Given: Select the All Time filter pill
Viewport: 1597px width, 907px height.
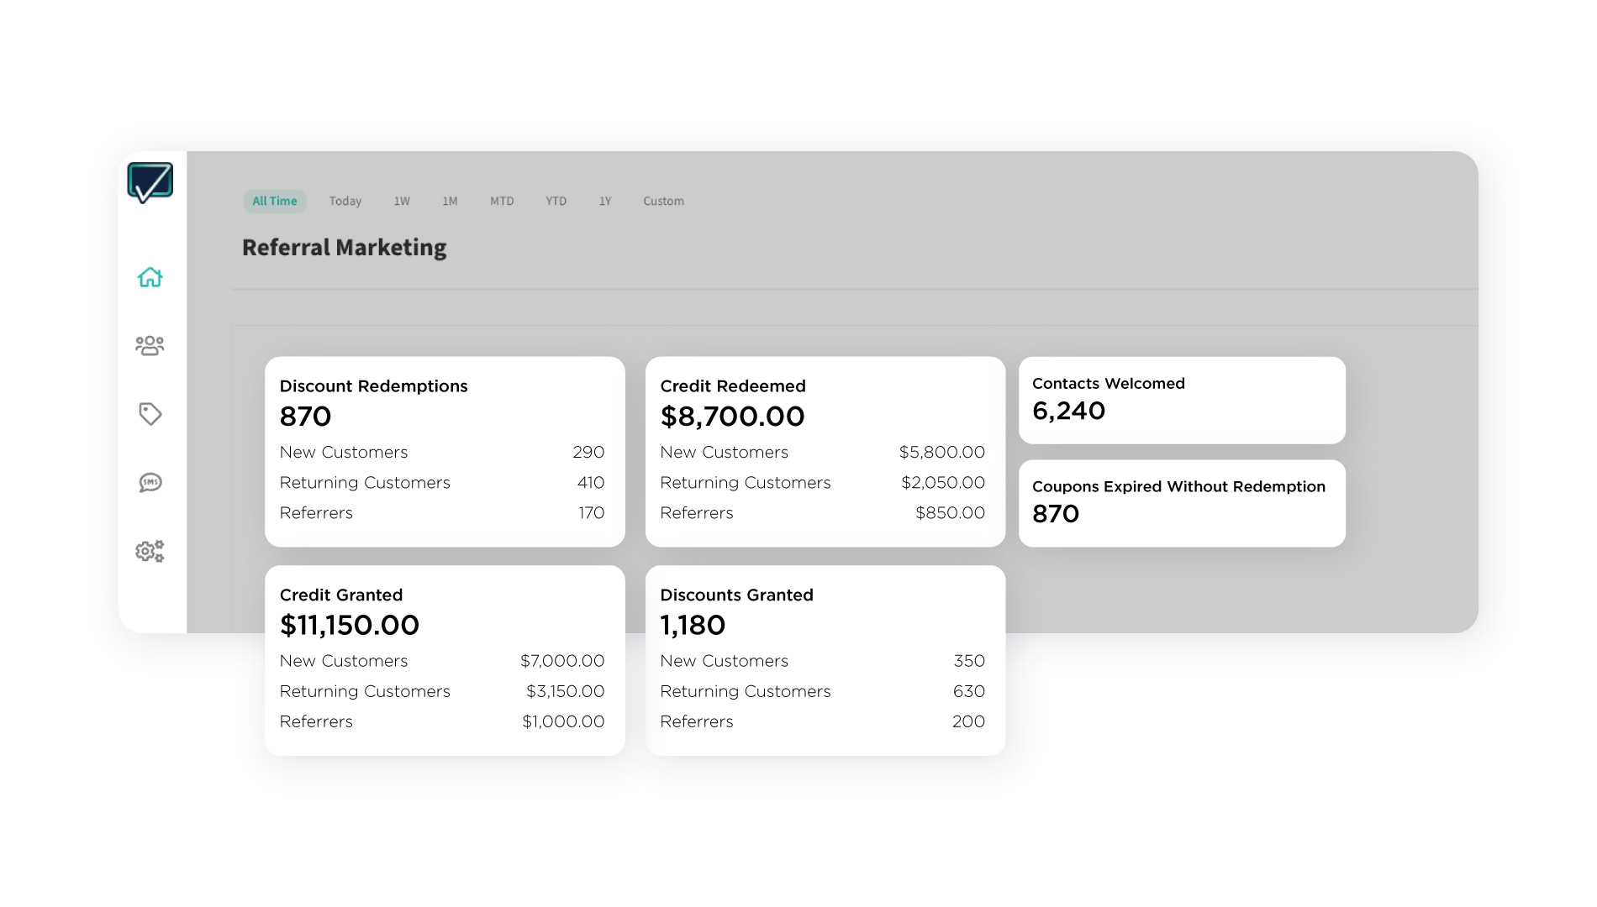Looking at the screenshot, I should pos(274,201).
